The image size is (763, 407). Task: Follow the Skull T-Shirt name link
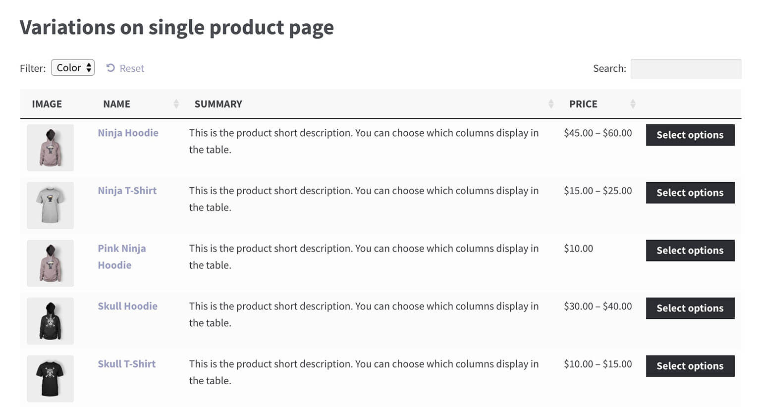tap(126, 364)
